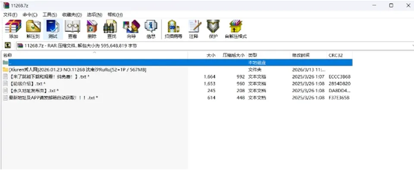Open the Favorites (收藏夹) menu
This screenshot has width=414, height=170.
click(72, 15)
